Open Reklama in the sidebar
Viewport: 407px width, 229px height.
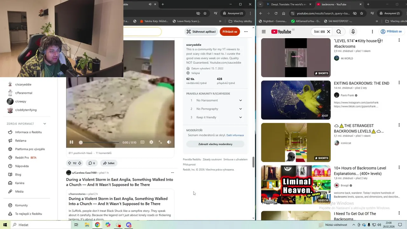pos(21,141)
